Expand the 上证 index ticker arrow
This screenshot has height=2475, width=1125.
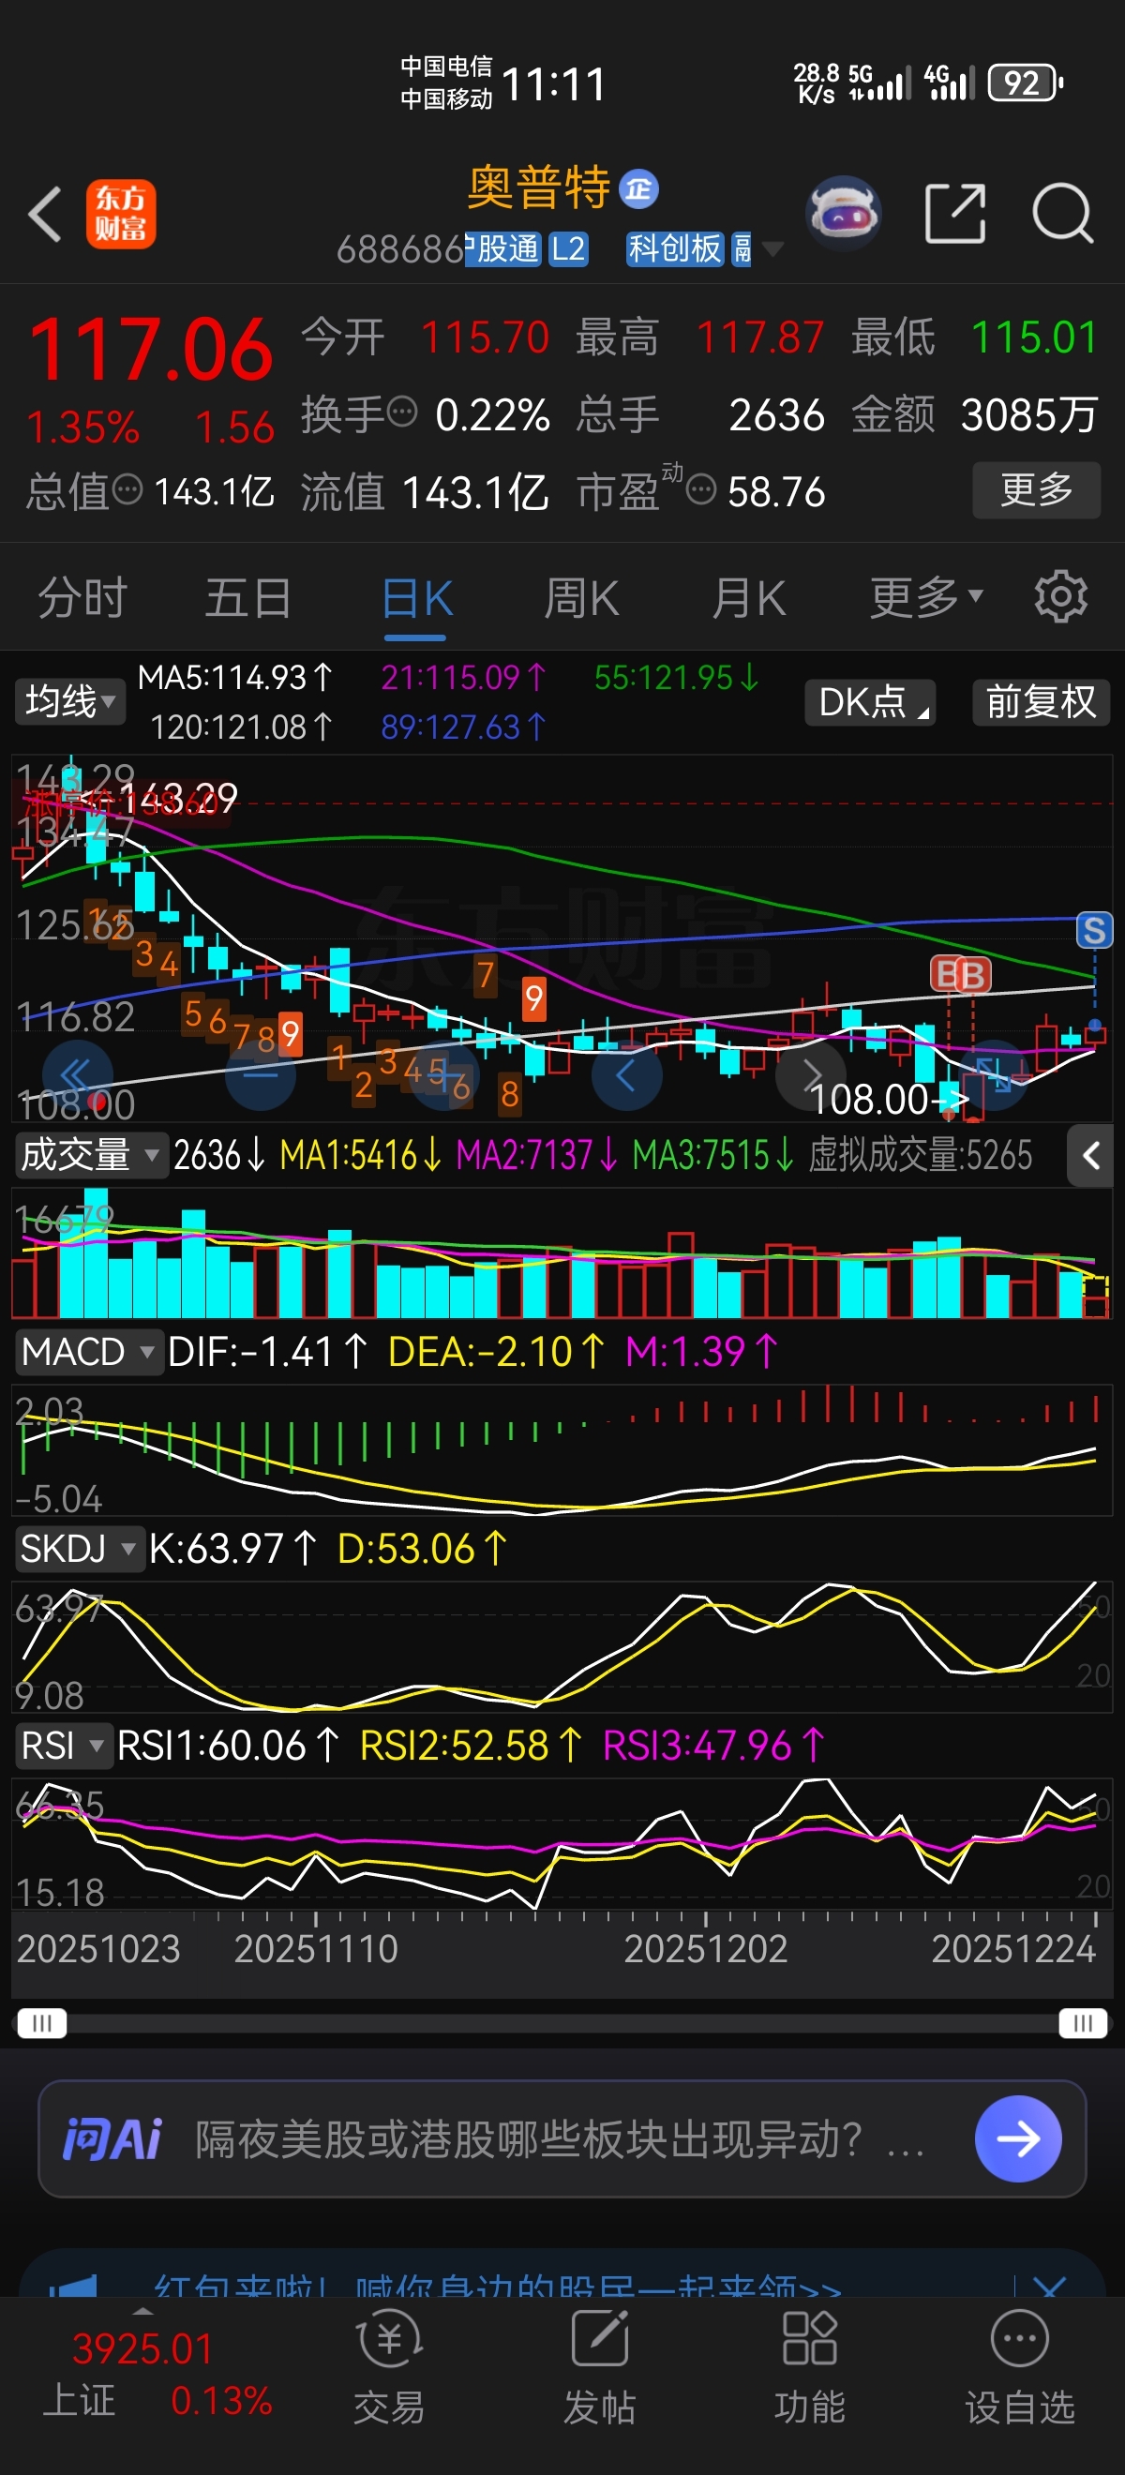pos(142,2312)
